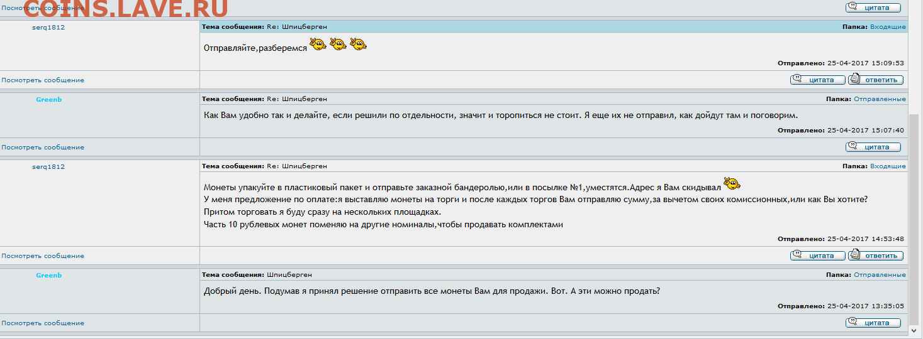The image size is (923, 339).
Task: Click the timestamp '25-04-2017 13:35:05'
Action: pyautogui.click(x=865, y=306)
